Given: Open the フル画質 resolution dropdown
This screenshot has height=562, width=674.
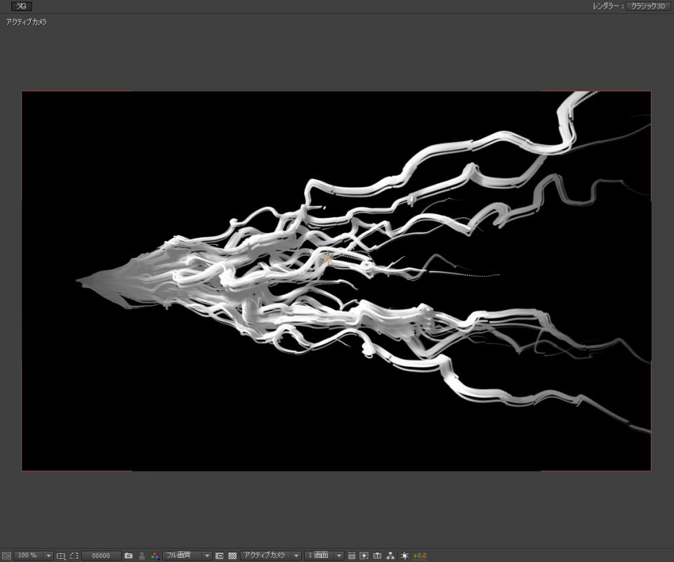Looking at the screenshot, I should [187, 556].
